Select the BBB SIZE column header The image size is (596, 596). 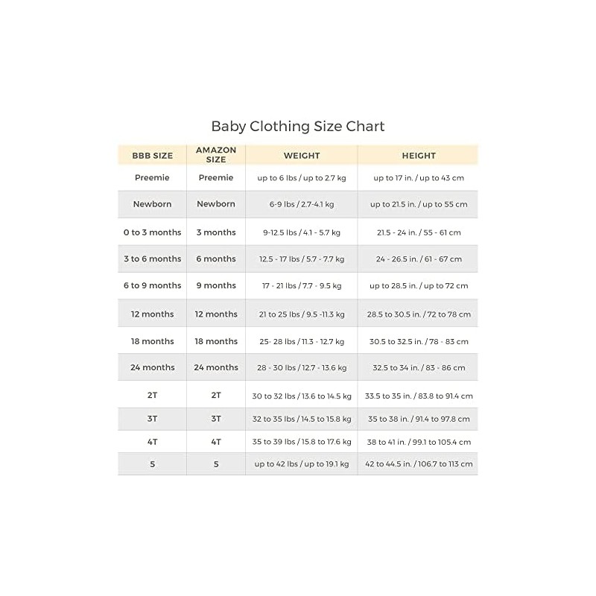coord(152,156)
